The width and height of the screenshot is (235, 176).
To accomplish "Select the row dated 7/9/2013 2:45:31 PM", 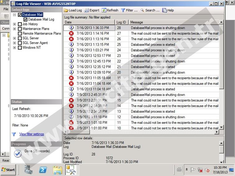I will click(x=141, y=95).
